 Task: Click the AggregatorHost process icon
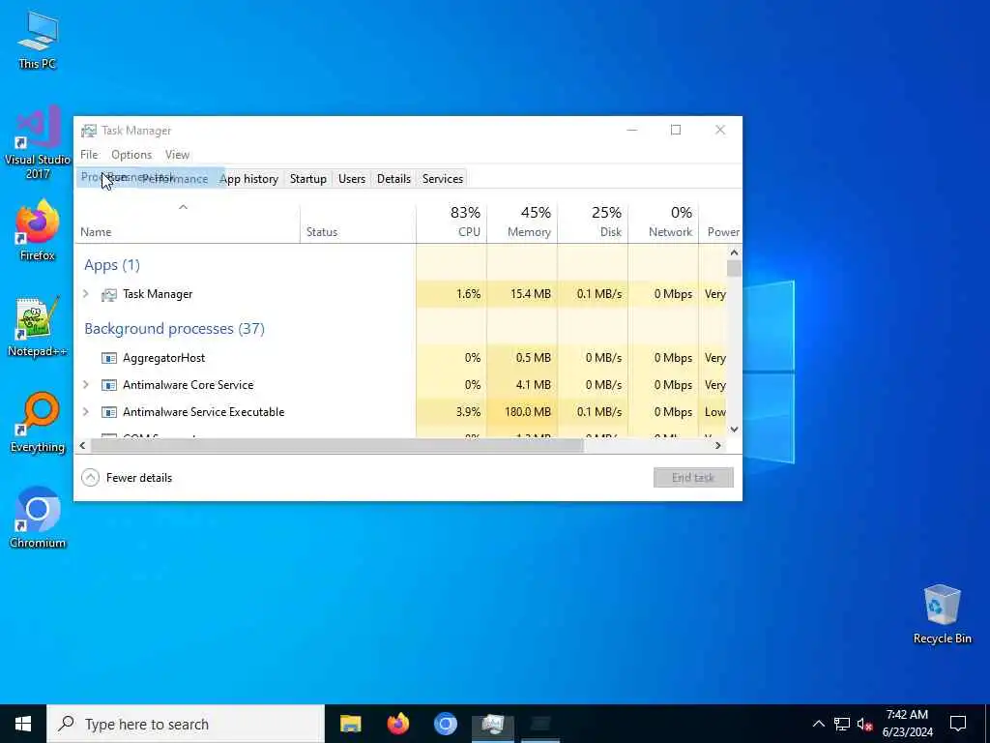tap(108, 358)
